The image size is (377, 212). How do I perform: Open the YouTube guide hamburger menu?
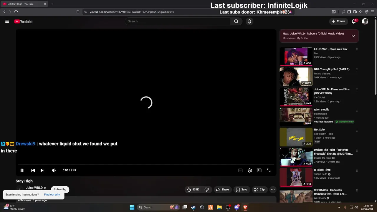7,21
